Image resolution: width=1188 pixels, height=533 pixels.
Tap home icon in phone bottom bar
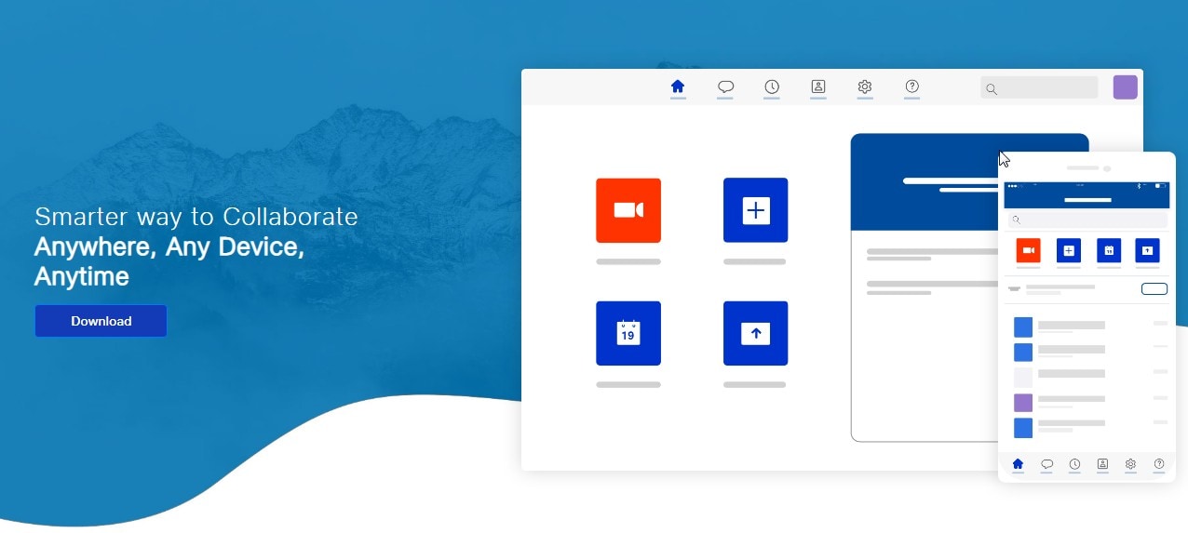click(x=1018, y=463)
